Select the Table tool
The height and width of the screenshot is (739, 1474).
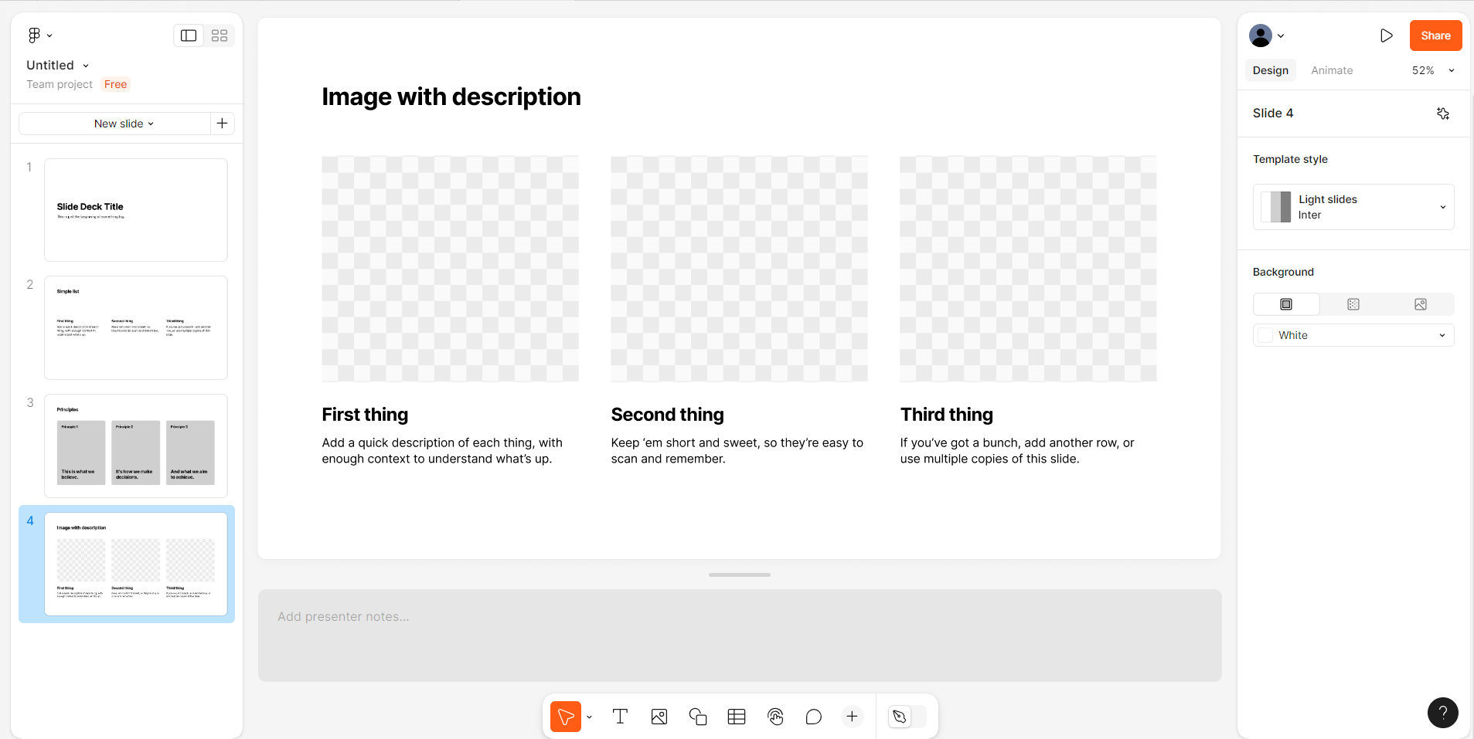737,717
